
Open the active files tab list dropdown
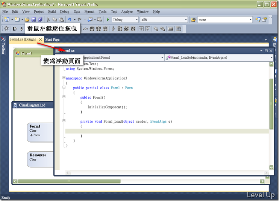[x=266, y=40]
